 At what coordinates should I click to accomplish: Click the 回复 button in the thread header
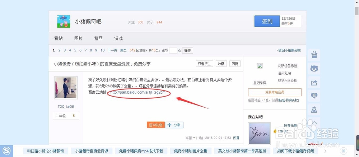coord(235,64)
